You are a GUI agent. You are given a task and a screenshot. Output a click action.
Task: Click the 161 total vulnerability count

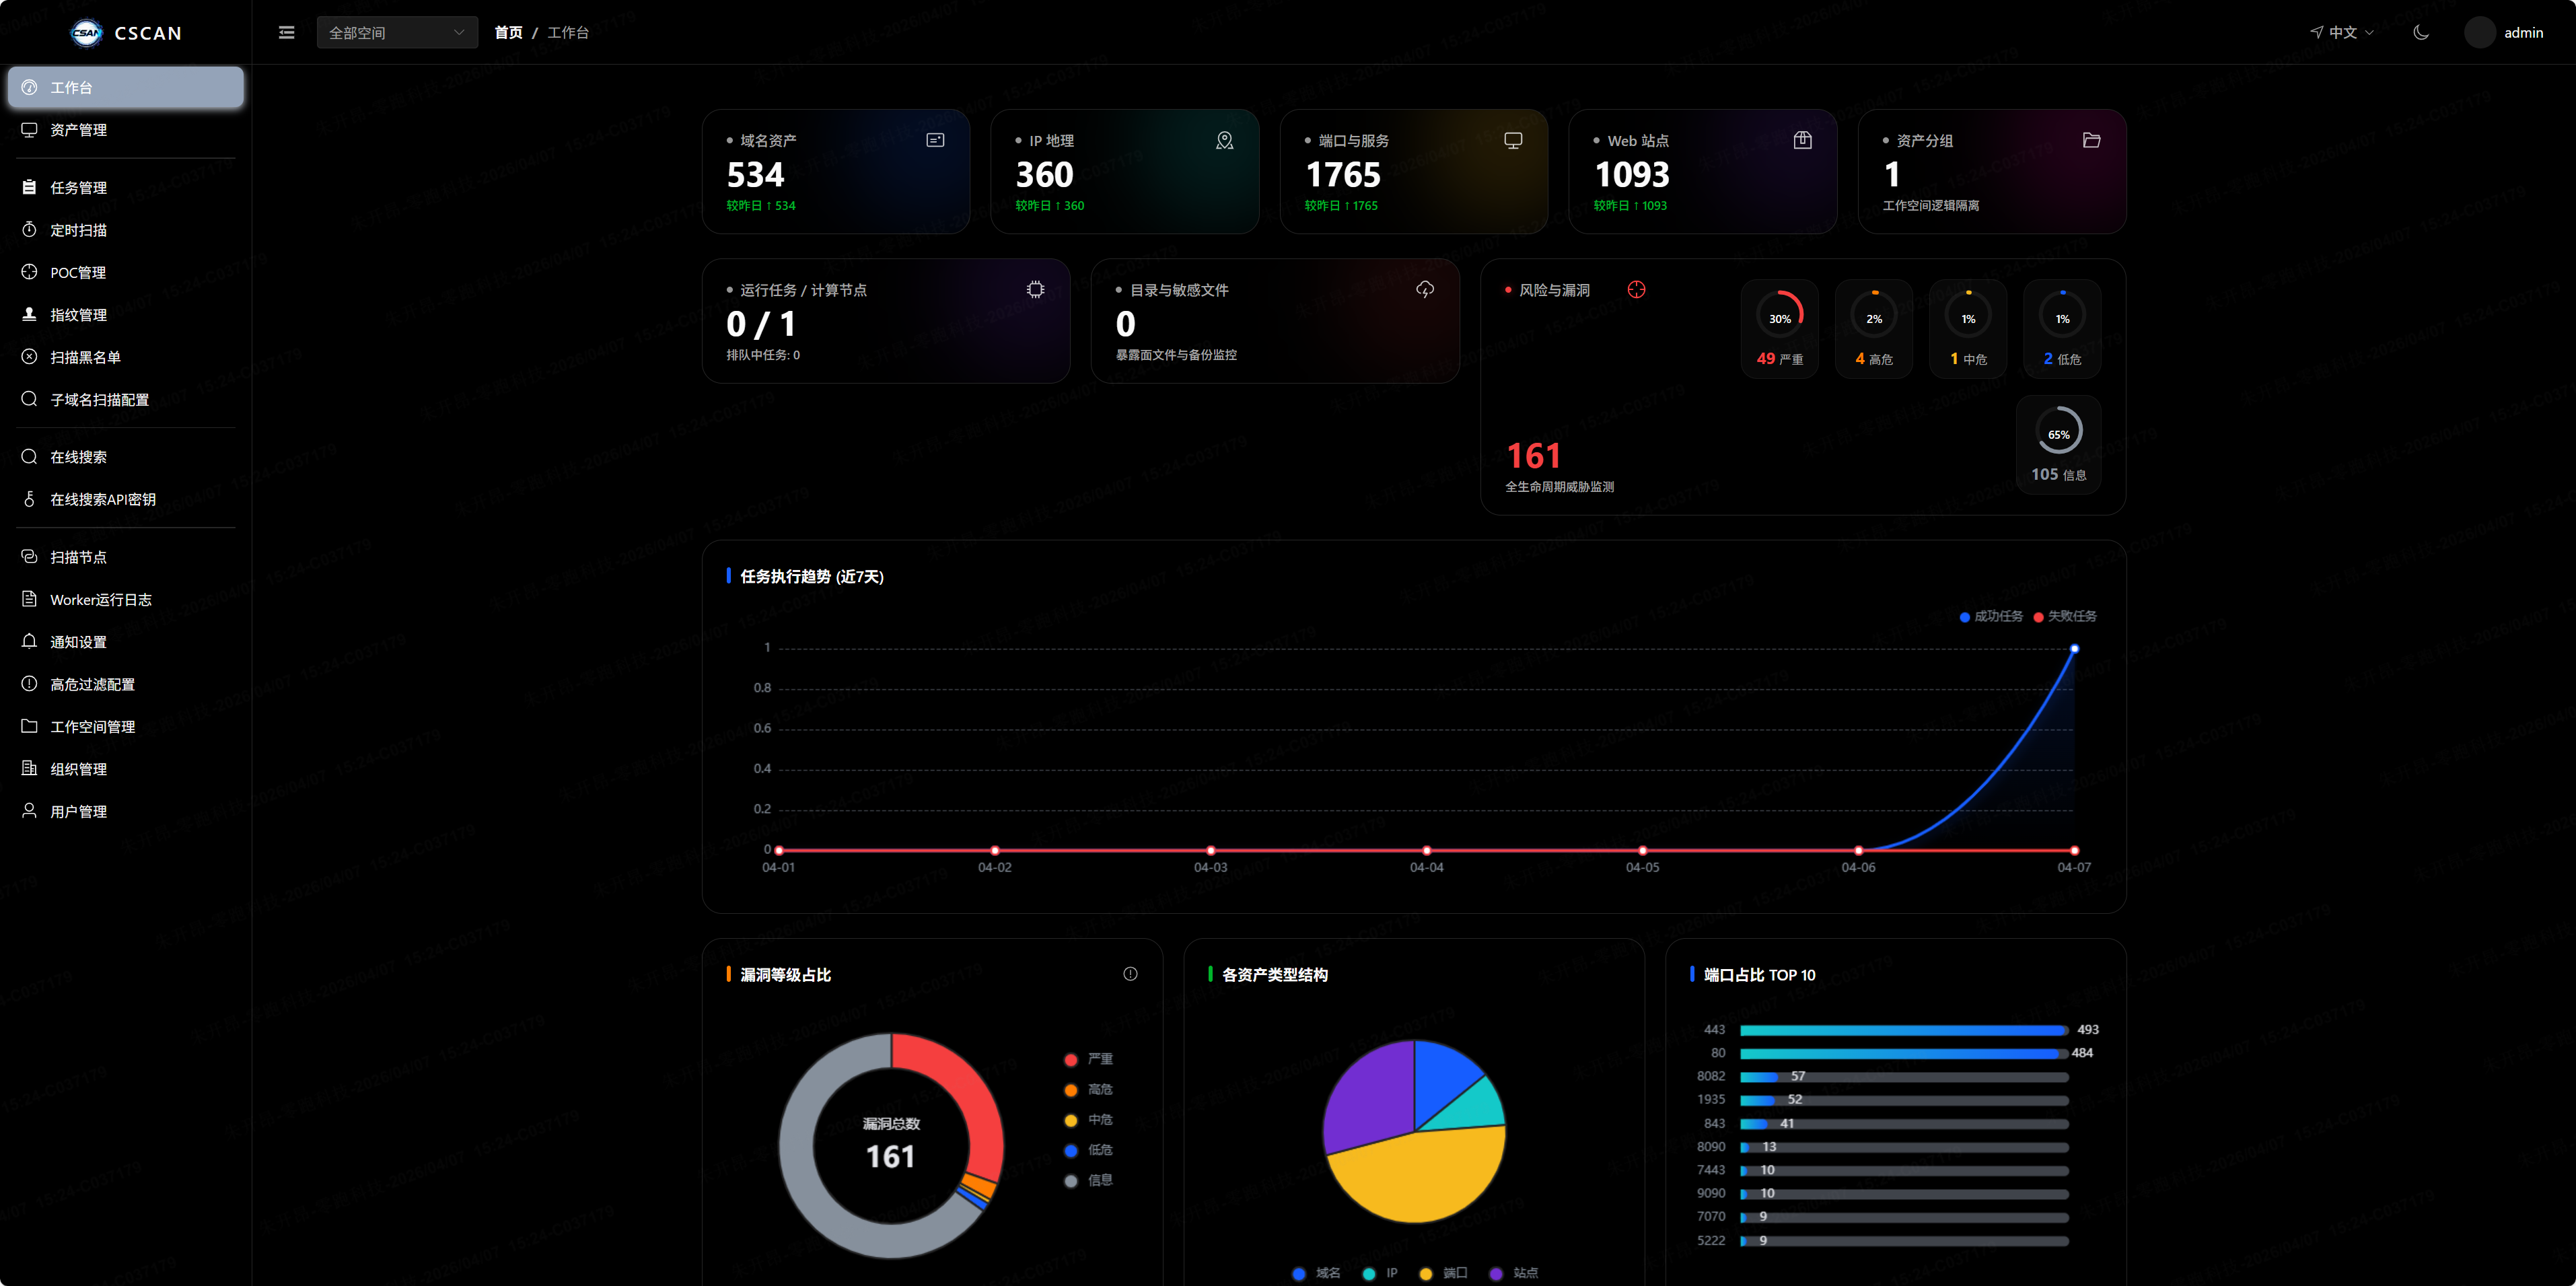(x=1534, y=456)
